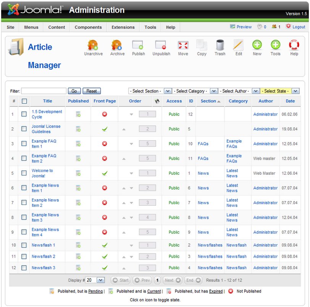Sort articles by the Title column
The width and height of the screenshot is (310, 307).
click(x=48, y=101)
